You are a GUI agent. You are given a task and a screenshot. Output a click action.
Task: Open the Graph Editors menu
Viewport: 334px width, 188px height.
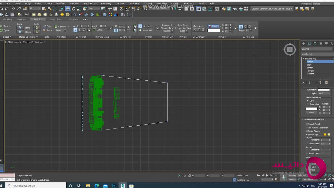tap(90, 3)
